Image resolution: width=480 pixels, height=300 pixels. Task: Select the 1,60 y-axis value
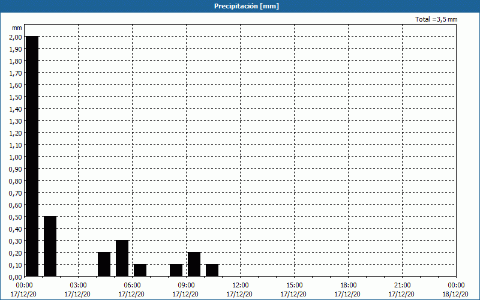click(x=16, y=85)
